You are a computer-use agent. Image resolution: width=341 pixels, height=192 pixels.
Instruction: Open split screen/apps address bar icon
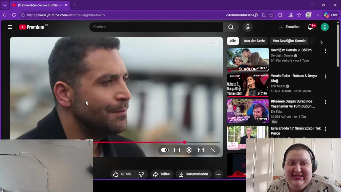(x=264, y=15)
